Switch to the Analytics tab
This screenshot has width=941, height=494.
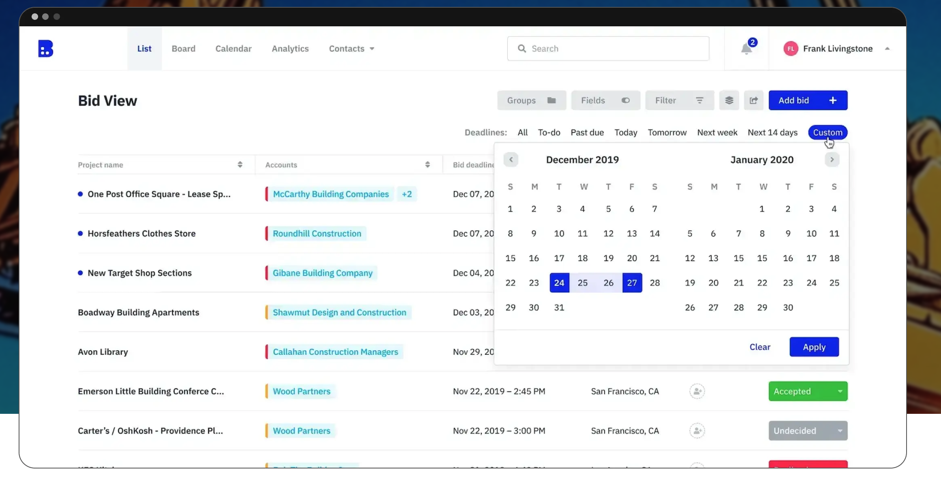pos(290,49)
